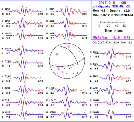Click the time scale bar
The width and height of the screenshot is (134, 122).
click(x=113, y=22)
